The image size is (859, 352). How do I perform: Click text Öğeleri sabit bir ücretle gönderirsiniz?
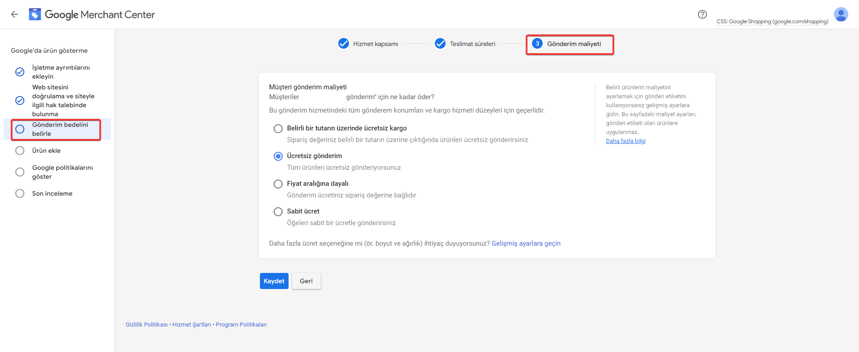[x=341, y=223]
